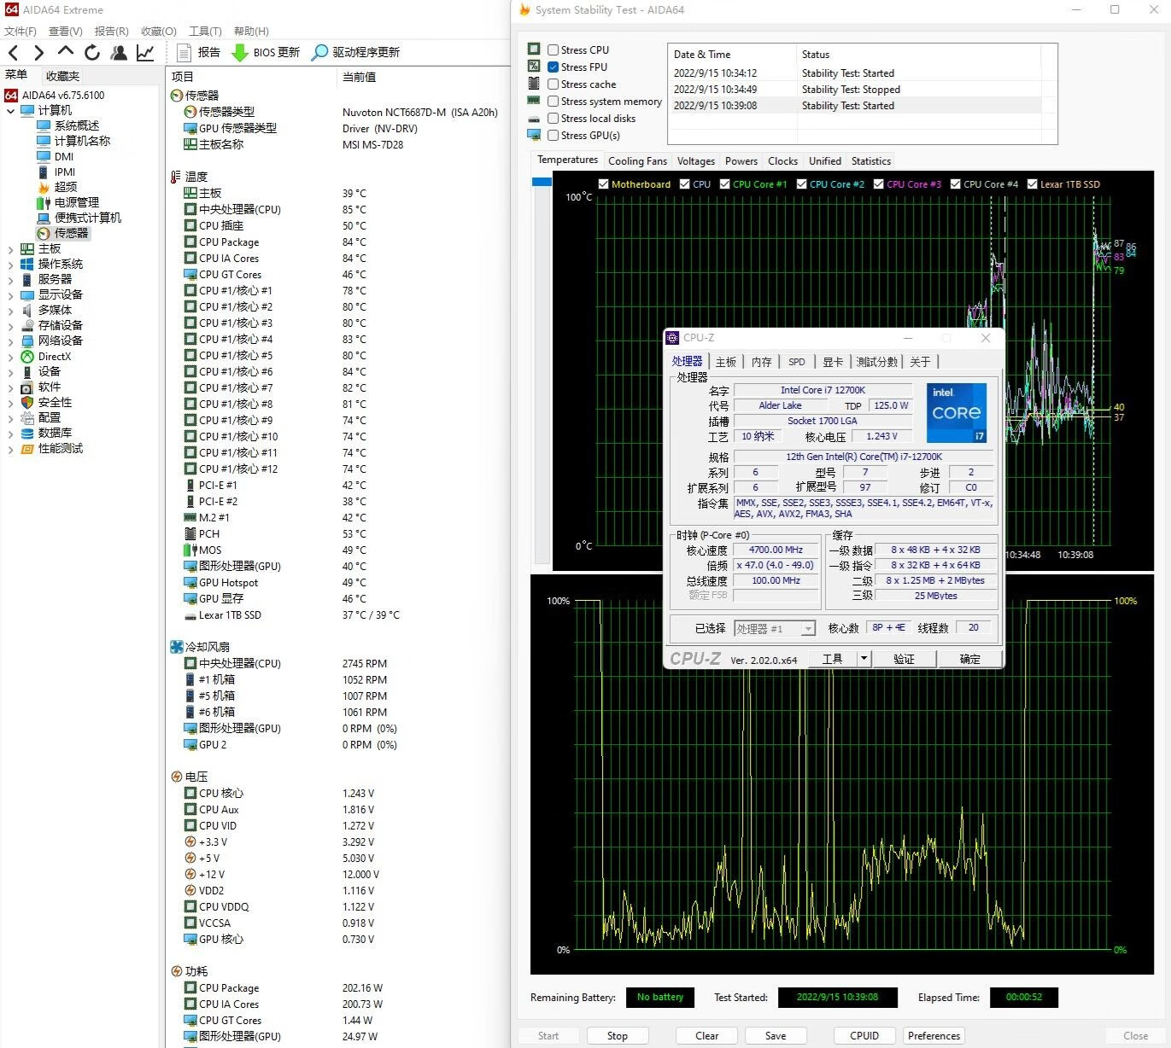Image resolution: width=1171 pixels, height=1048 pixels.
Task: Expand the 主板 tree node
Action: pyautogui.click(x=10, y=248)
